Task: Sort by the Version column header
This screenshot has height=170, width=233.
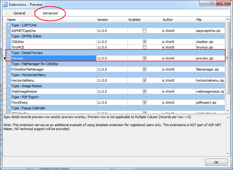Action: click(x=112, y=20)
